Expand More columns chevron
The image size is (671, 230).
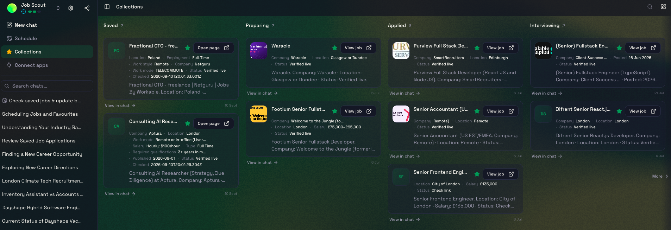[x=660, y=176]
